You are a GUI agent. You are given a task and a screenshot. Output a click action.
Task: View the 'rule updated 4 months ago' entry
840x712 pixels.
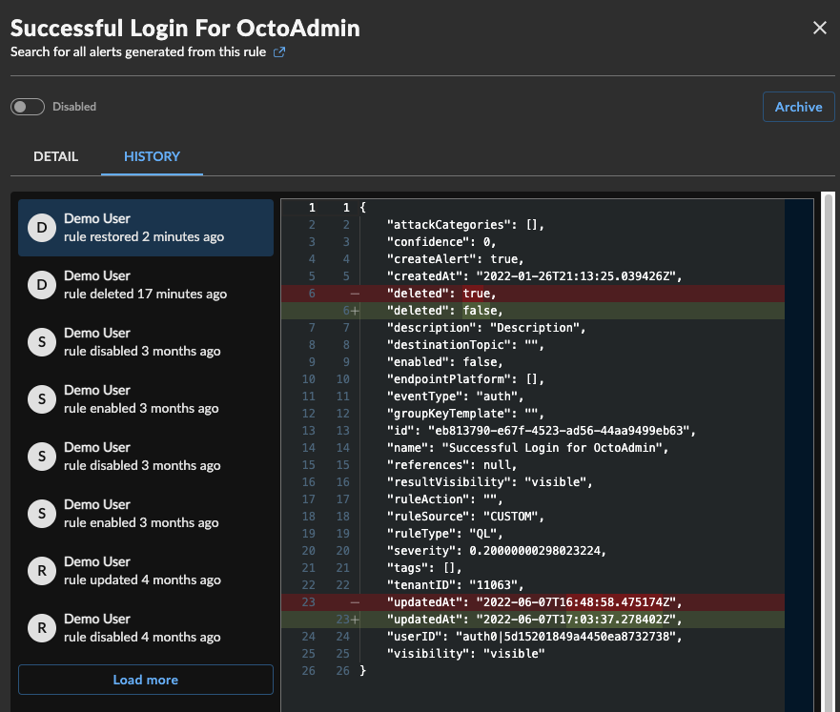146,571
